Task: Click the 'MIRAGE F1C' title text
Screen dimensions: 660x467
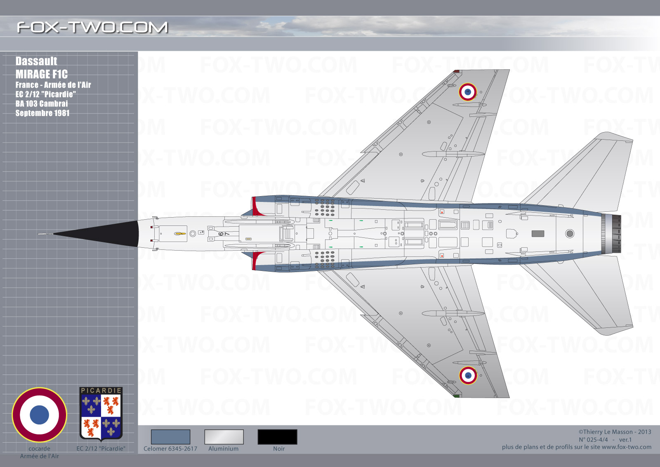Action: click(42, 74)
